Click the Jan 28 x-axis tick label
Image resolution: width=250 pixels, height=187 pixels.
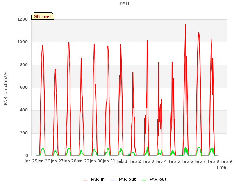70,161
